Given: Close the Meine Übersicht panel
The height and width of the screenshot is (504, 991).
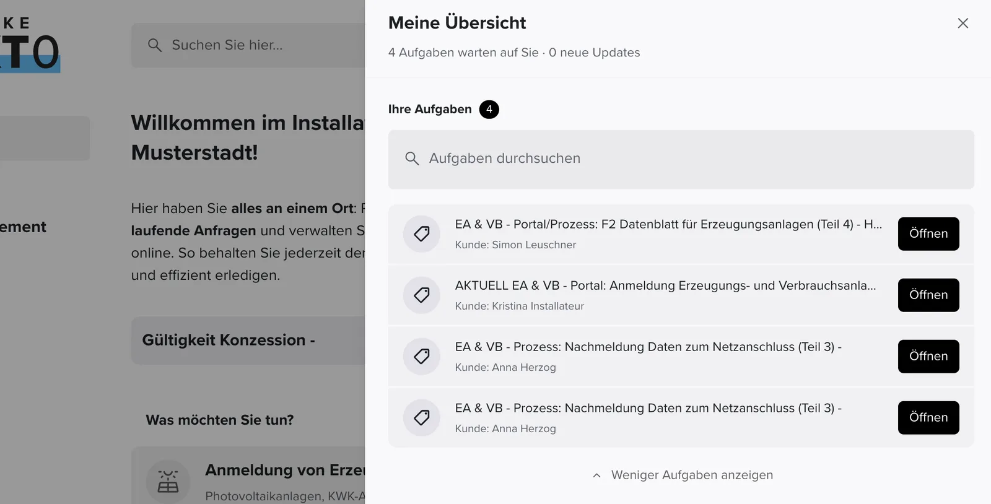Looking at the screenshot, I should [x=963, y=23].
